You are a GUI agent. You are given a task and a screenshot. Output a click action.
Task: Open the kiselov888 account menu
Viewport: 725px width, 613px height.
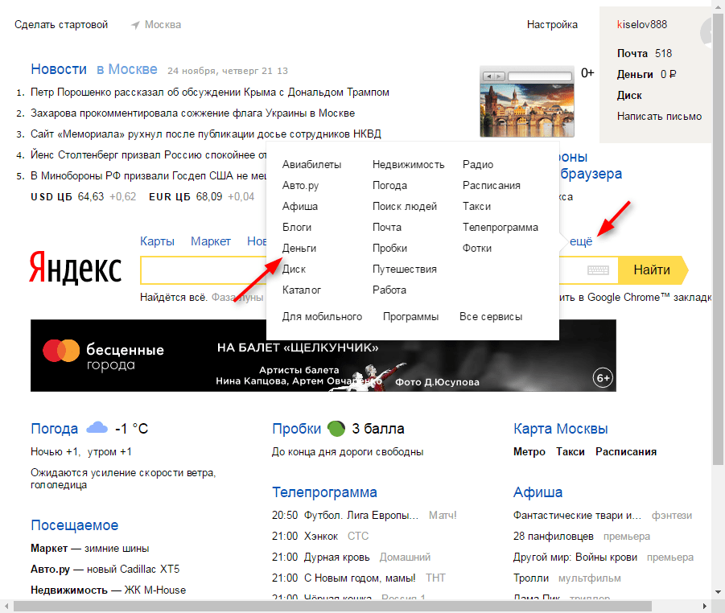click(642, 24)
